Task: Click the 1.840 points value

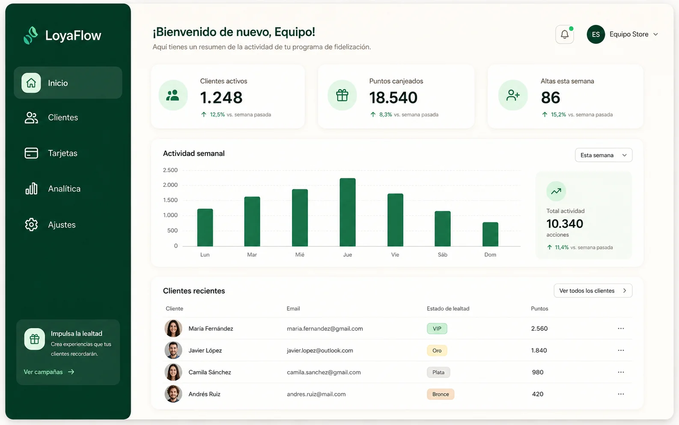Action: (539, 350)
